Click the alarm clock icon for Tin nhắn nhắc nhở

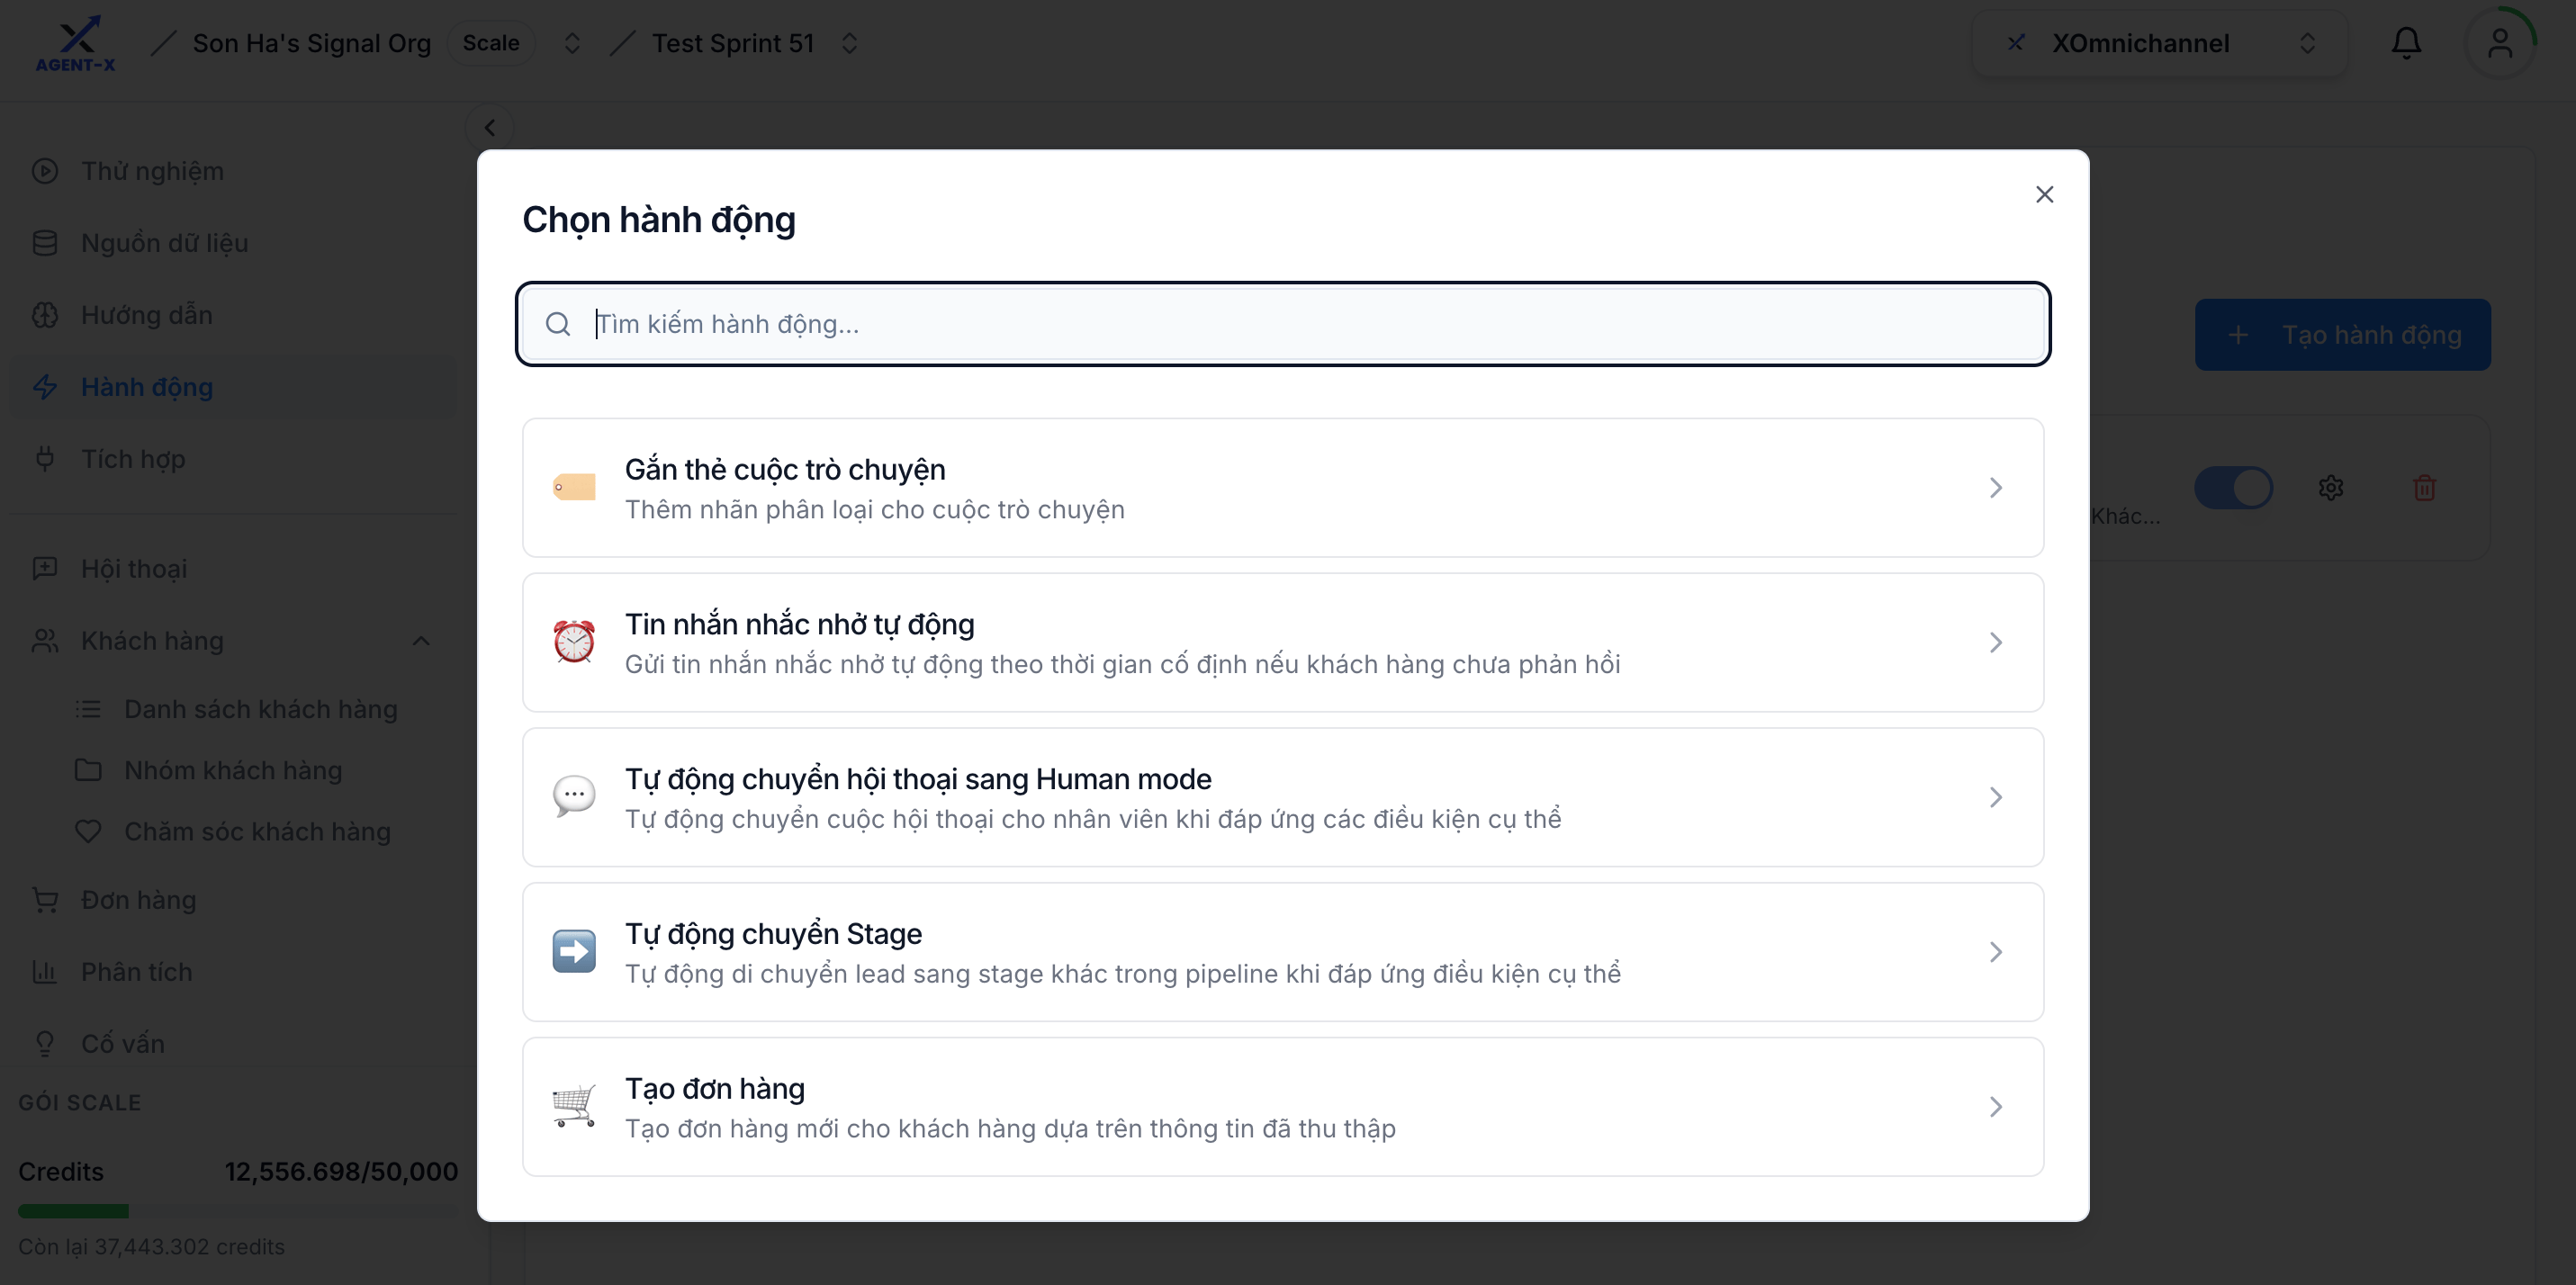pos(574,642)
